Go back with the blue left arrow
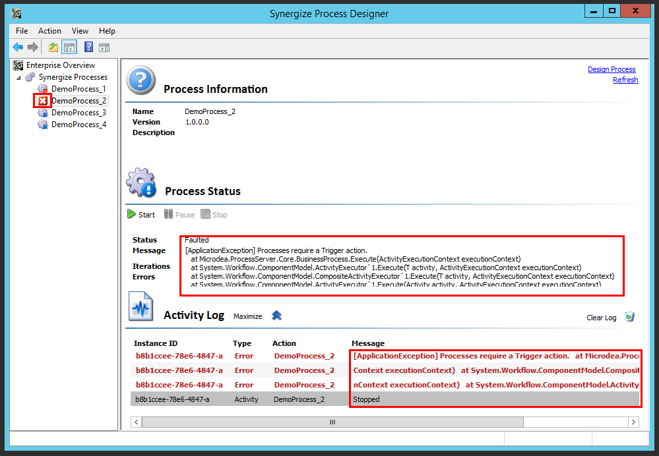 click(18, 47)
